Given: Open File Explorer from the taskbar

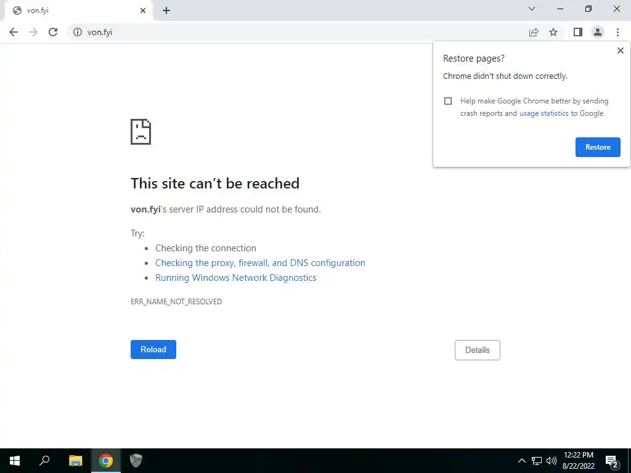Looking at the screenshot, I should [75, 461].
